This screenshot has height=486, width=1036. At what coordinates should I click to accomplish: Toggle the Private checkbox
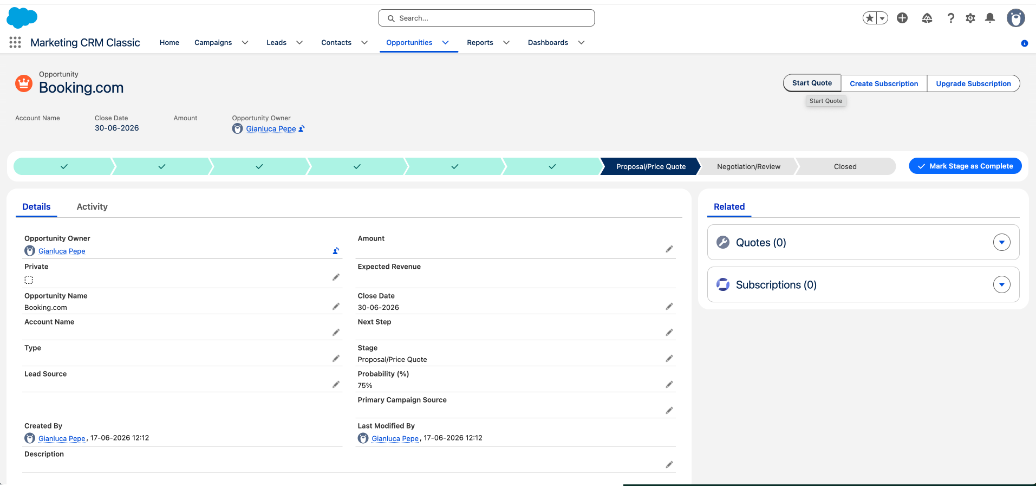coord(29,280)
